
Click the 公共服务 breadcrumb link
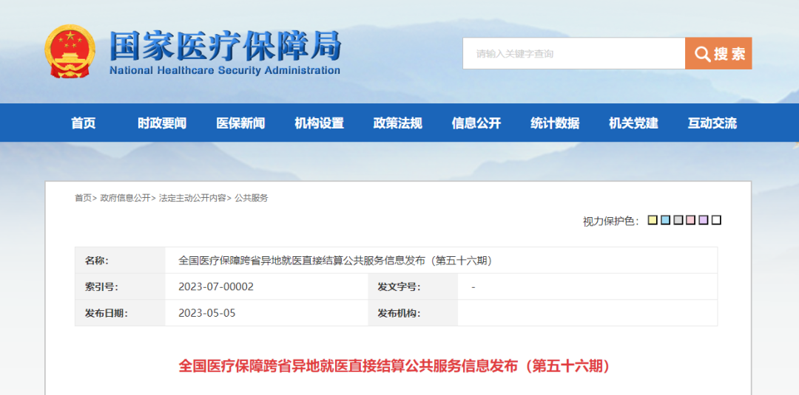(x=252, y=198)
